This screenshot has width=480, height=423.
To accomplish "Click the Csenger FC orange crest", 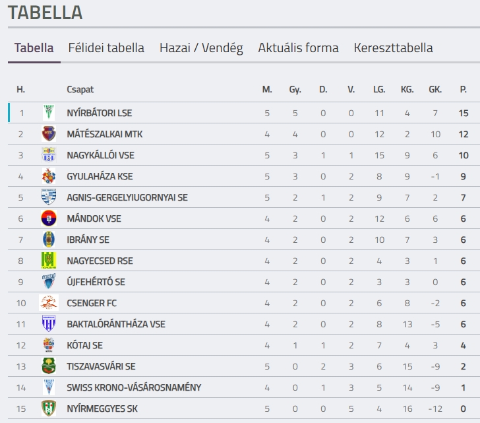I will point(49,303).
